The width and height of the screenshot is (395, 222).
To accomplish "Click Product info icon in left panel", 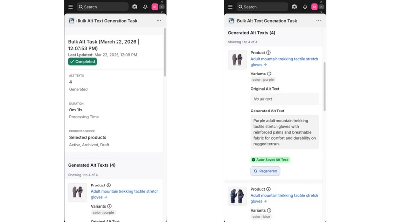I will pyautogui.click(x=109, y=185).
